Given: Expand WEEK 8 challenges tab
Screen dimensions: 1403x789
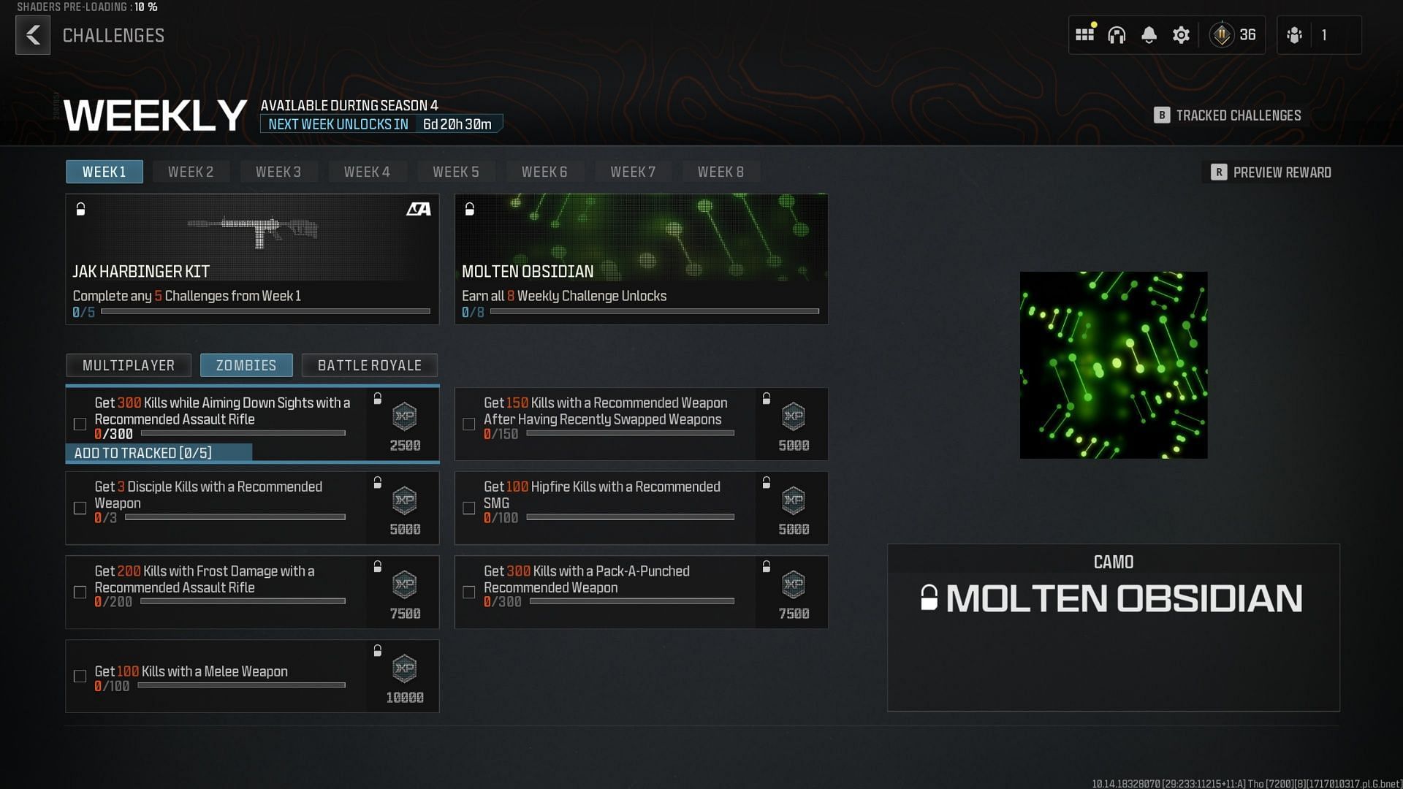Looking at the screenshot, I should [720, 172].
